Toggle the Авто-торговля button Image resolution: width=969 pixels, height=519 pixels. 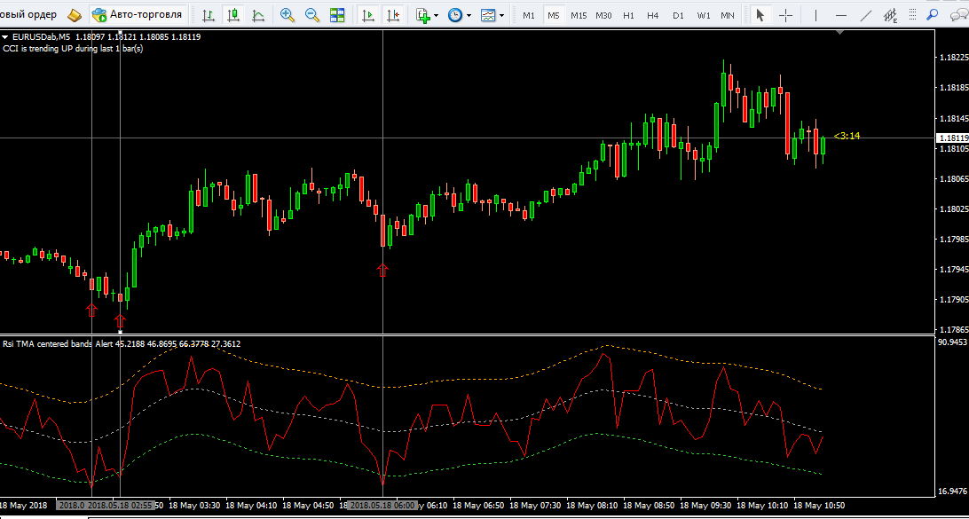138,14
